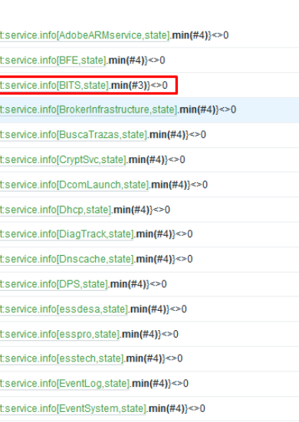Open the BFE service.info trigger link
The height and width of the screenshot is (422, 299).
[x=53, y=61]
